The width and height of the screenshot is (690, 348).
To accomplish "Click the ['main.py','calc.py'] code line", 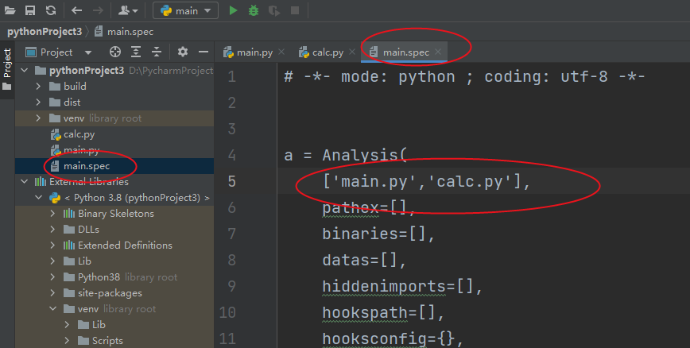I will tap(427, 181).
